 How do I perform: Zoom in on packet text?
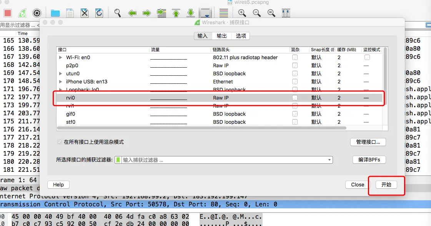[x=242, y=13]
